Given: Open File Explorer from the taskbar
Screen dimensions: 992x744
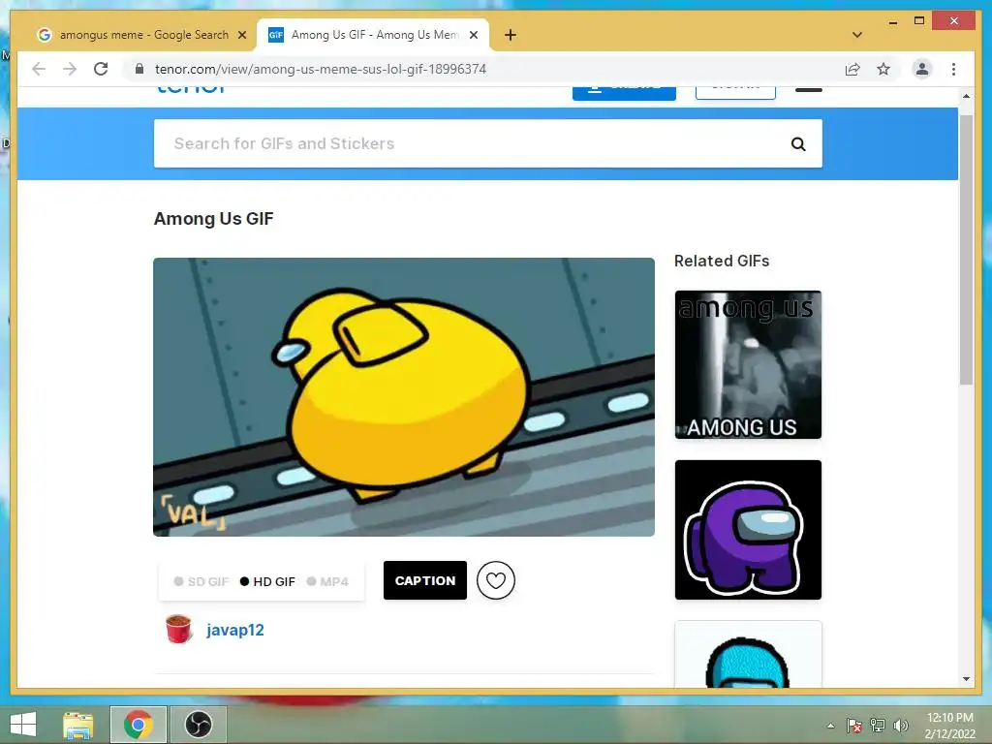Looking at the screenshot, I should point(78,725).
